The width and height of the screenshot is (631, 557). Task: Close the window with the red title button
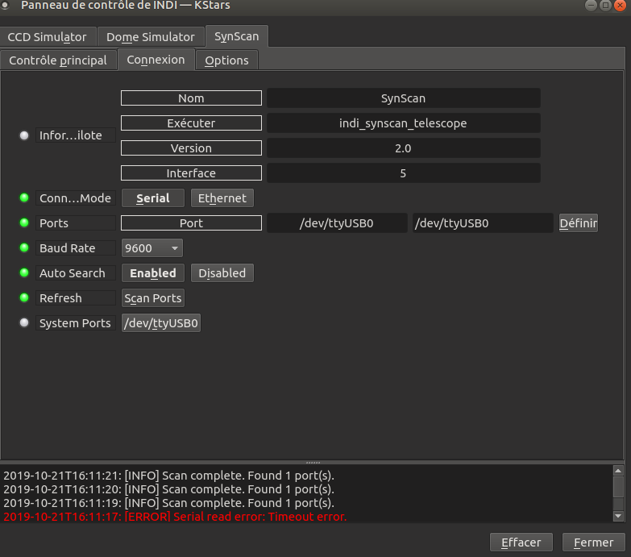(621, 5)
